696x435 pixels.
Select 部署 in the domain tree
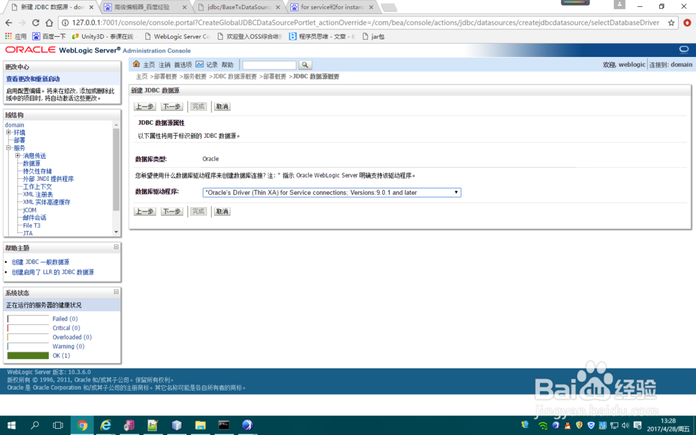tap(19, 141)
